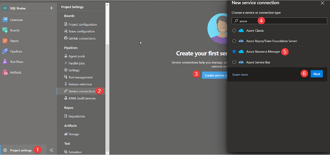330x155 pixels.
Task: Click the Agent pools icon
Action: click(65, 56)
